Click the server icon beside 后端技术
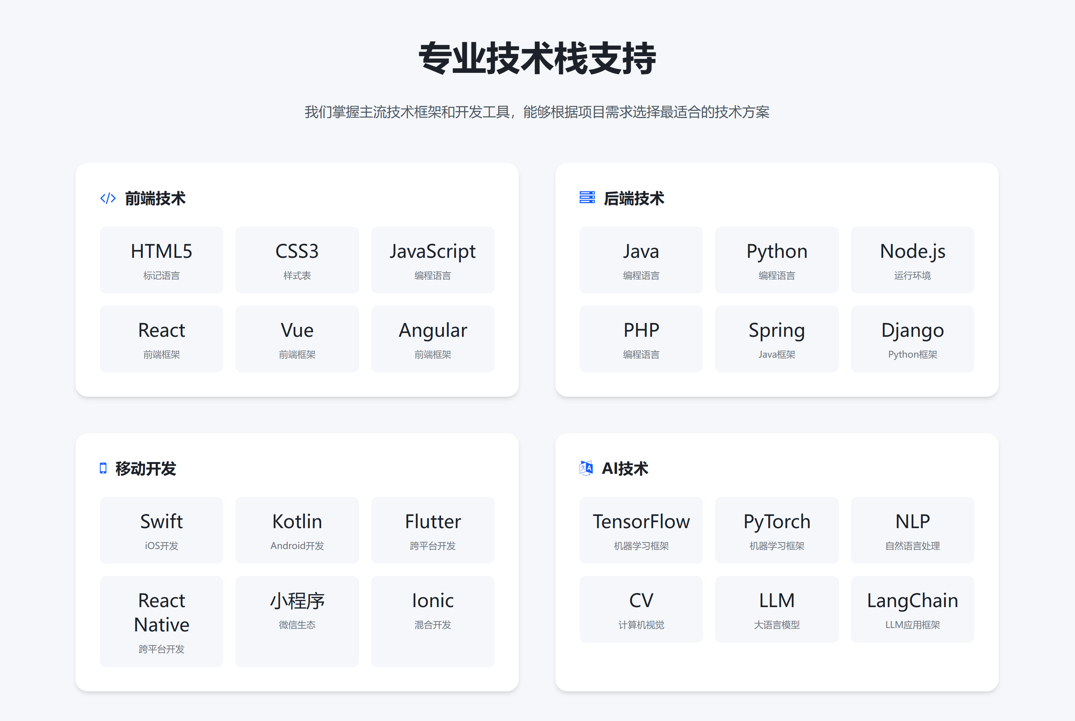This screenshot has height=721, width=1075. (587, 198)
